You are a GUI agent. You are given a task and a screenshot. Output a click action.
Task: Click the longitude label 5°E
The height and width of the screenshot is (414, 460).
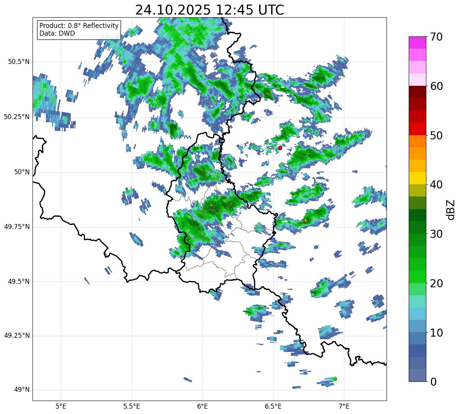tap(61, 406)
